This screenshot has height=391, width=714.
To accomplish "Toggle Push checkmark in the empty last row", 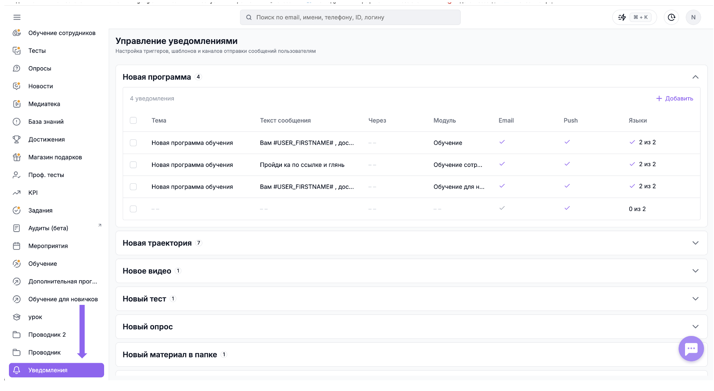I will pos(567,208).
